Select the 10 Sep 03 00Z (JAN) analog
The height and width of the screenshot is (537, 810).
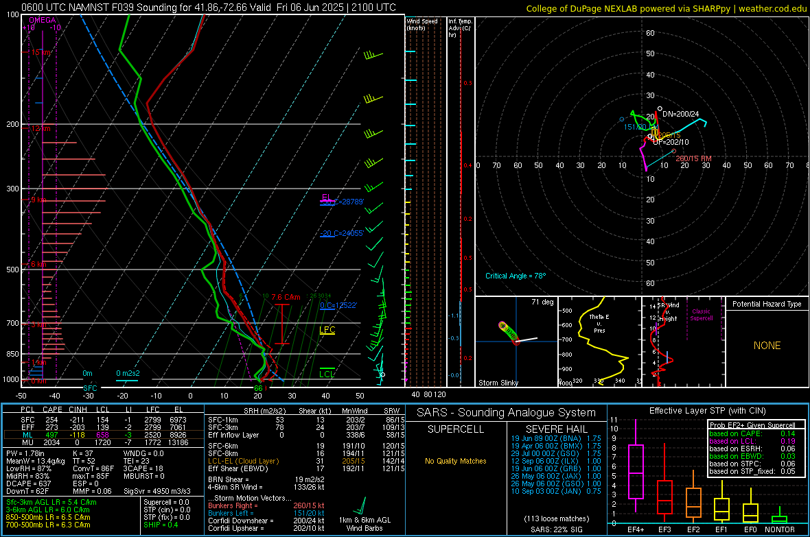click(x=556, y=491)
